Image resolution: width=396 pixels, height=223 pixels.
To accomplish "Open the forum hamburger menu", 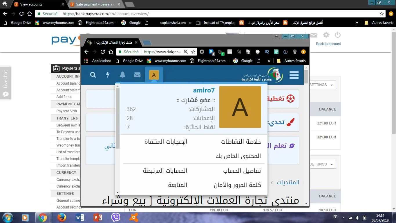I will pos(294,75).
